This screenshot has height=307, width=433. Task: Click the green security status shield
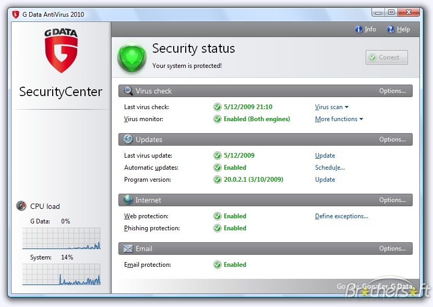click(131, 57)
